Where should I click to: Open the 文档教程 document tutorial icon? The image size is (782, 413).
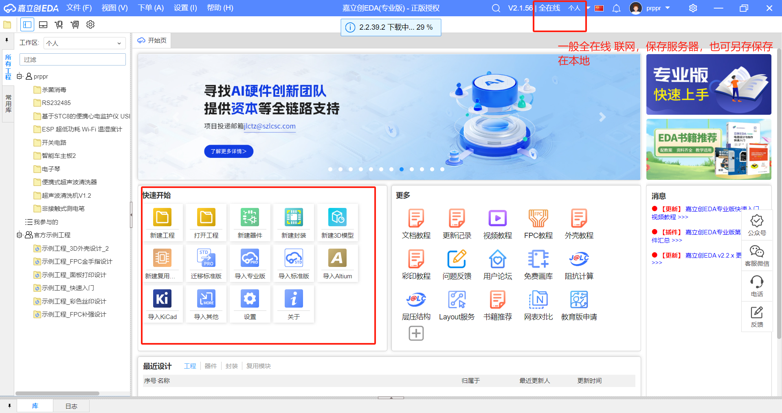pos(416,218)
